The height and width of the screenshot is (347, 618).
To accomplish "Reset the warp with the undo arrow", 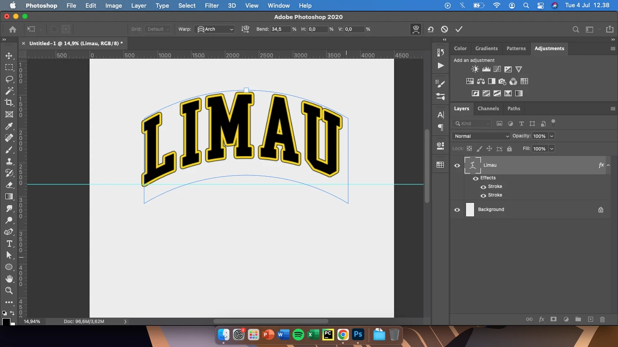I will click(x=430, y=29).
